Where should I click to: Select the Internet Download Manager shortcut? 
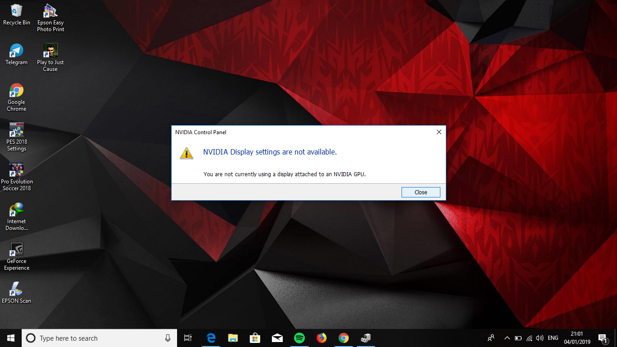pos(17,216)
